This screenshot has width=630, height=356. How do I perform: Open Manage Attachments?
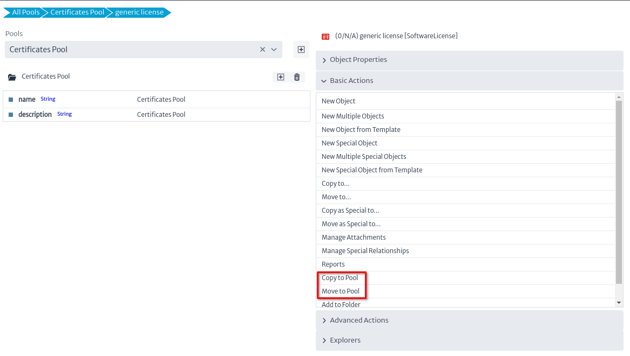tap(466, 238)
